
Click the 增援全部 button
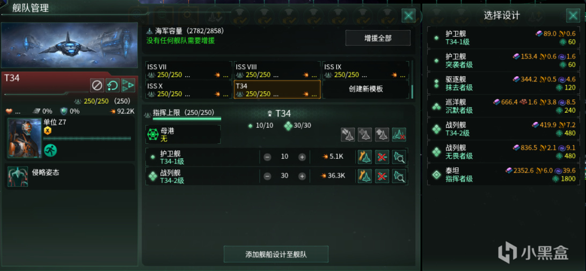pyautogui.click(x=378, y=38)
